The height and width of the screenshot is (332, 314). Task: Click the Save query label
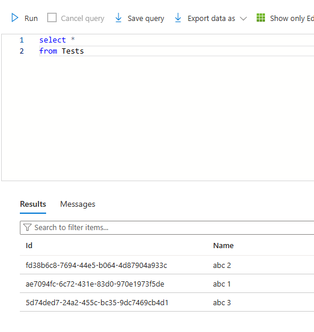tap(146, 19)
